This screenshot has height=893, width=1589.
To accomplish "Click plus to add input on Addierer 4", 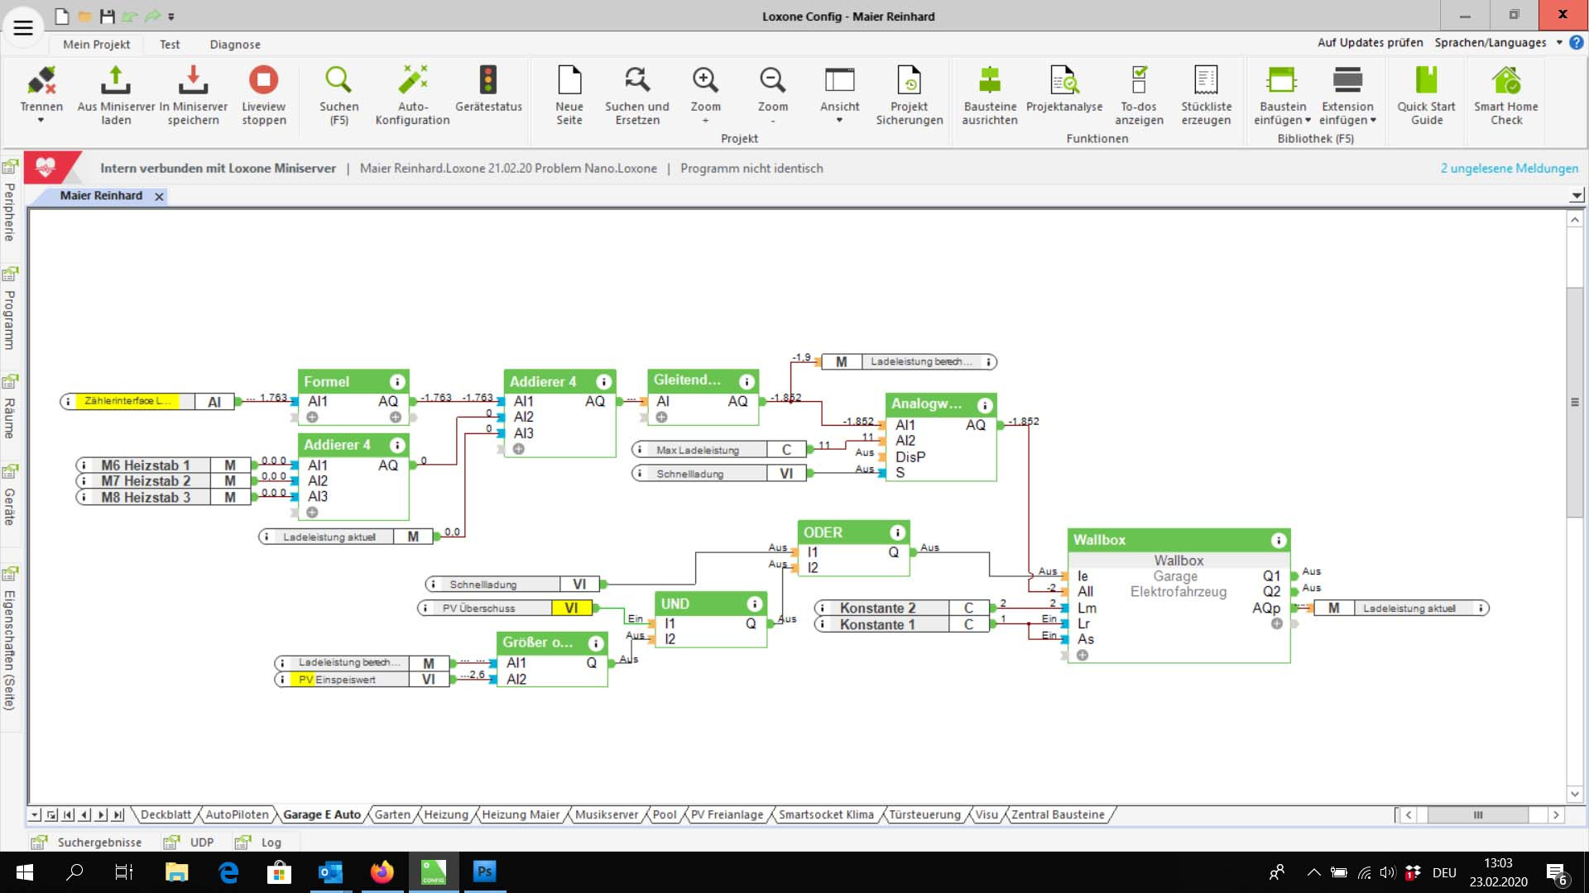I will tap(518, 449).
